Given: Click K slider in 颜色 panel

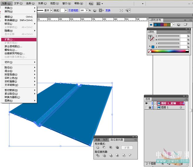Looking at the screenshot, I should tap(169, 47).
